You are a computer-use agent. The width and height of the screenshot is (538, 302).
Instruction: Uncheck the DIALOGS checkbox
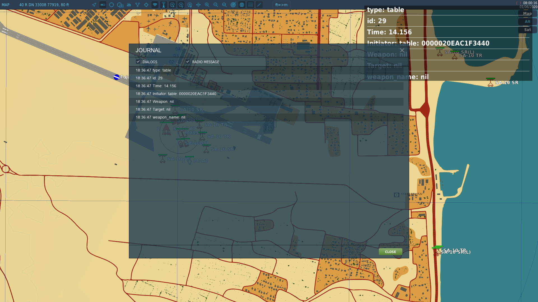pyautogui.click(x=138, y=62)
